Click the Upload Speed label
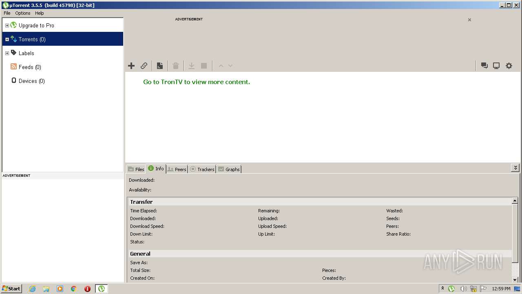Image resolution: width=522 pixels, height=294 pixels. (x=272, y=226)
